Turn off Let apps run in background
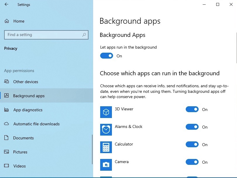Image resolution: width=237 pixels, height=178 pixels. pyautogui.click(x=107, y=56)
